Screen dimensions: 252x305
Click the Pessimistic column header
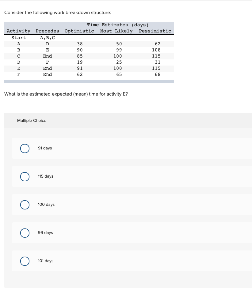[x=155, y=31]
